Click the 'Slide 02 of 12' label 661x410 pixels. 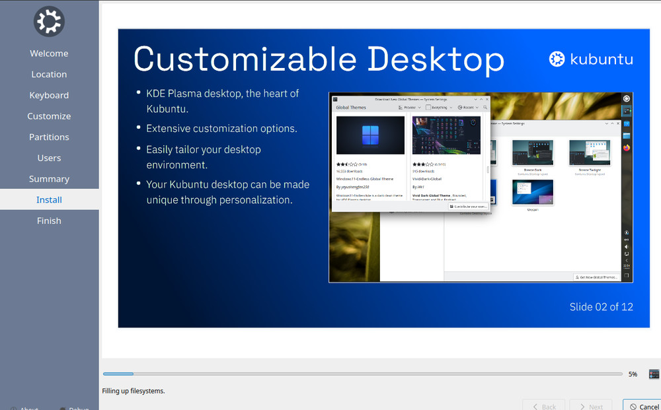tap(601, 307)
